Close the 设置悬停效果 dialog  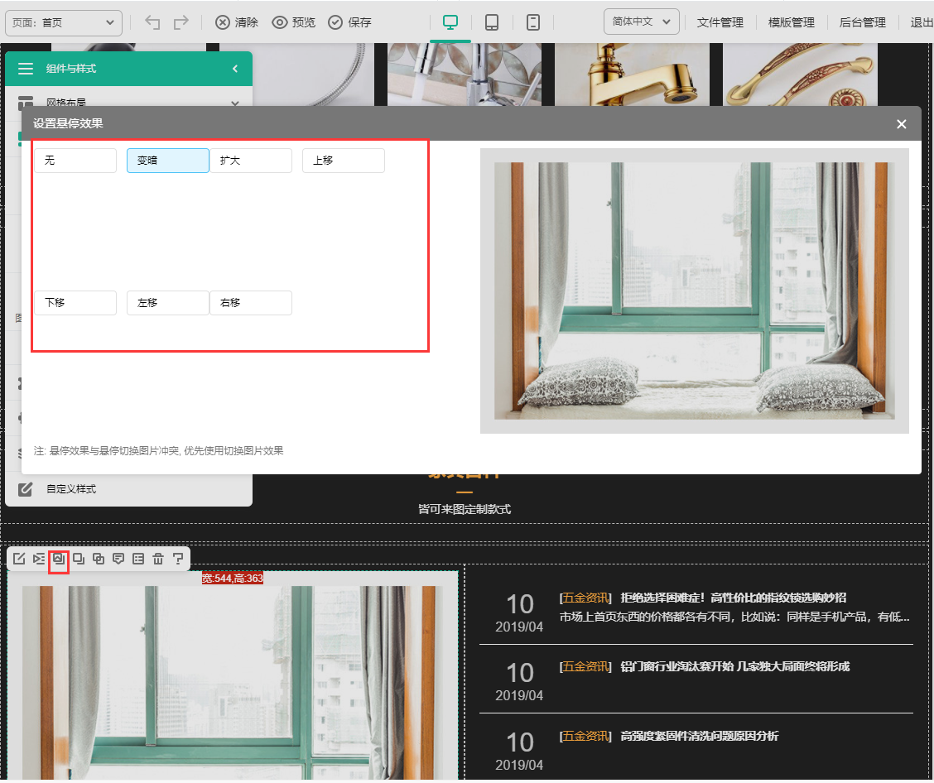click(902, 124)
